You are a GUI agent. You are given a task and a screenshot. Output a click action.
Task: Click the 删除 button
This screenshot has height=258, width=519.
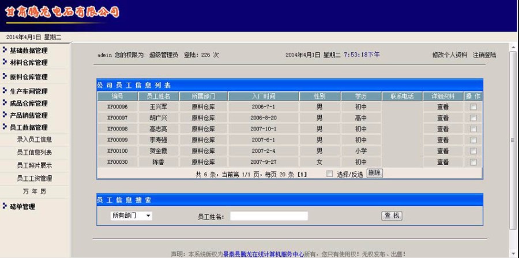click(x=374, y=173)
